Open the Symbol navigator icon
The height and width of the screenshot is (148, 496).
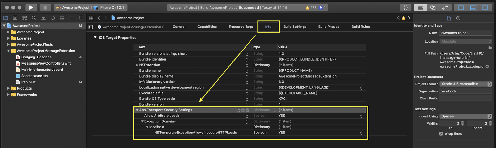[x=24, y=18]
